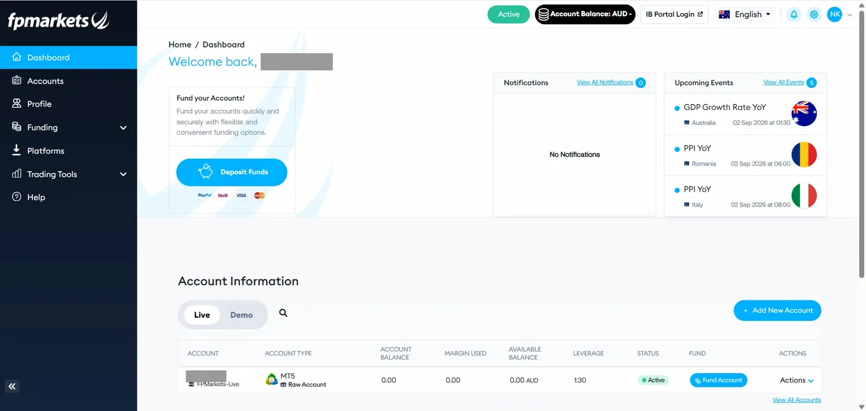Click the VISA payment logo
Viewport: 866px width, 411px height.
pos(241,195)
